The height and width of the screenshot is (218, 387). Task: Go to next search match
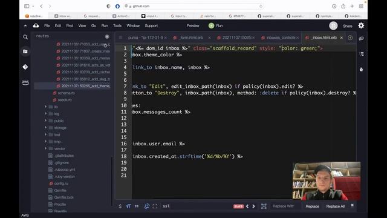253,206
